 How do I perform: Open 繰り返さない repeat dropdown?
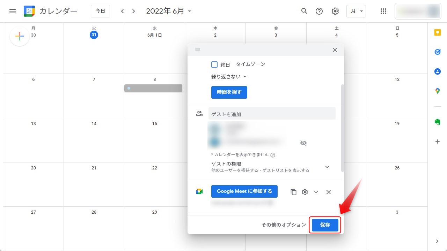(x=229, y=77)
